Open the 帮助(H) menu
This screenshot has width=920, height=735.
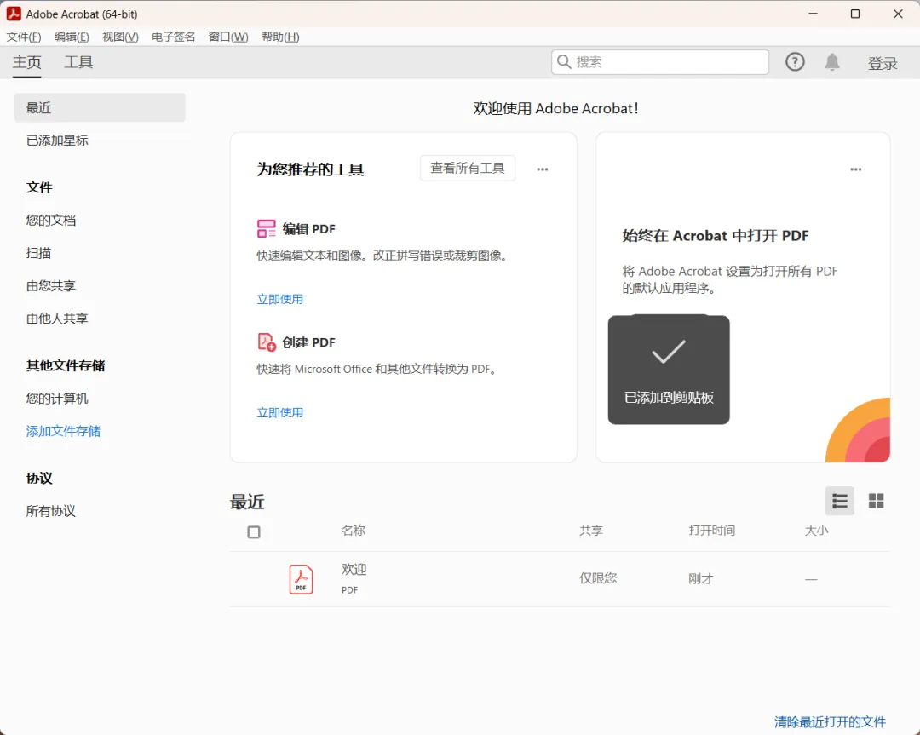pyautogui.click(x=280, y=37)
